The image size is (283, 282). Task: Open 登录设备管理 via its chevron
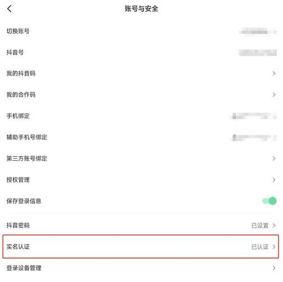pos(274,268)
